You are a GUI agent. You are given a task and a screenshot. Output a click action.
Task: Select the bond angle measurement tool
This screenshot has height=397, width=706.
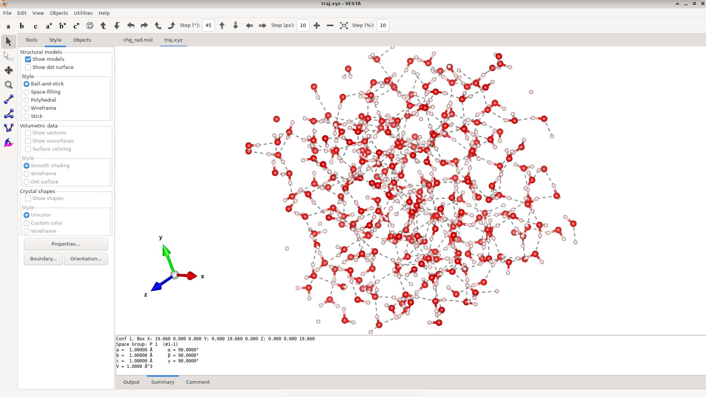[8, 114]
